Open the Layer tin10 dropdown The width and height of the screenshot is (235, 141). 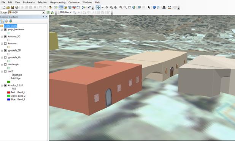[x=43, y=13]
